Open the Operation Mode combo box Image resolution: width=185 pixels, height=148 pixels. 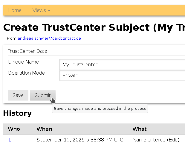pos(123,75)
